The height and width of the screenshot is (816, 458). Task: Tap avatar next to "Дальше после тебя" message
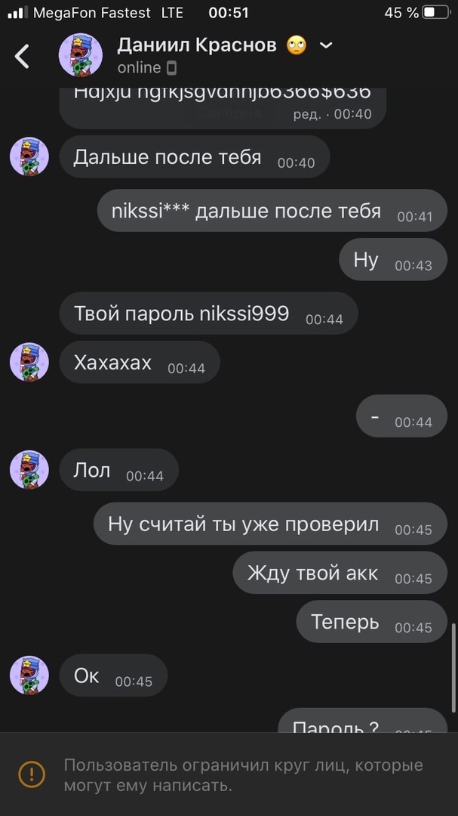[x=29, y=156]
